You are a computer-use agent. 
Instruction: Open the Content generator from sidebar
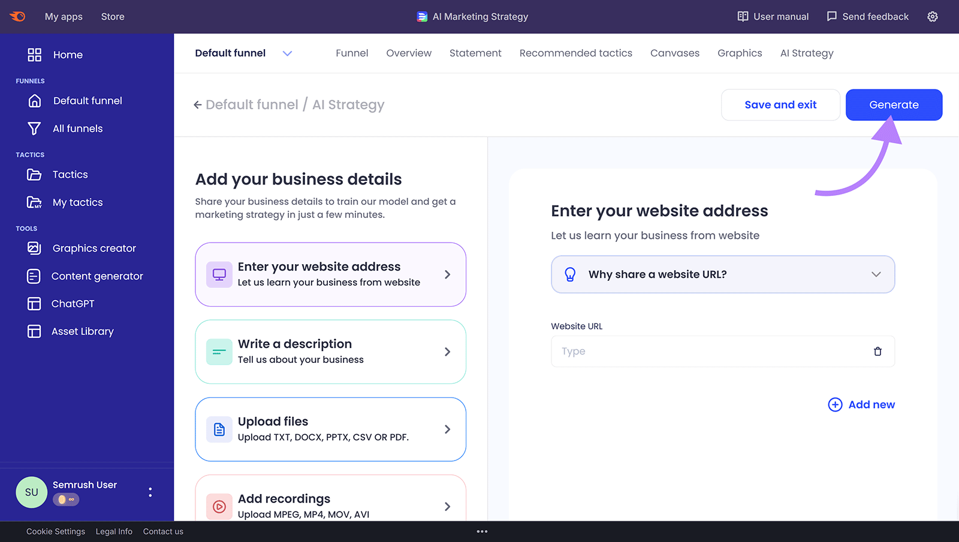(x=96, y=275)
